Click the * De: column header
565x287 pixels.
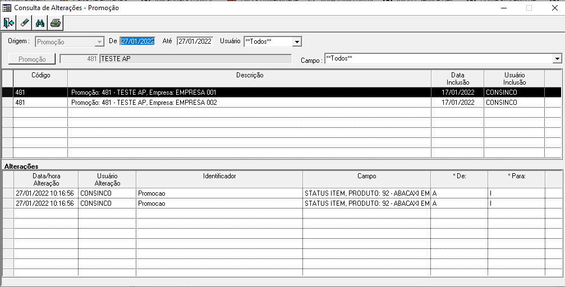click(x=460, y=179)
